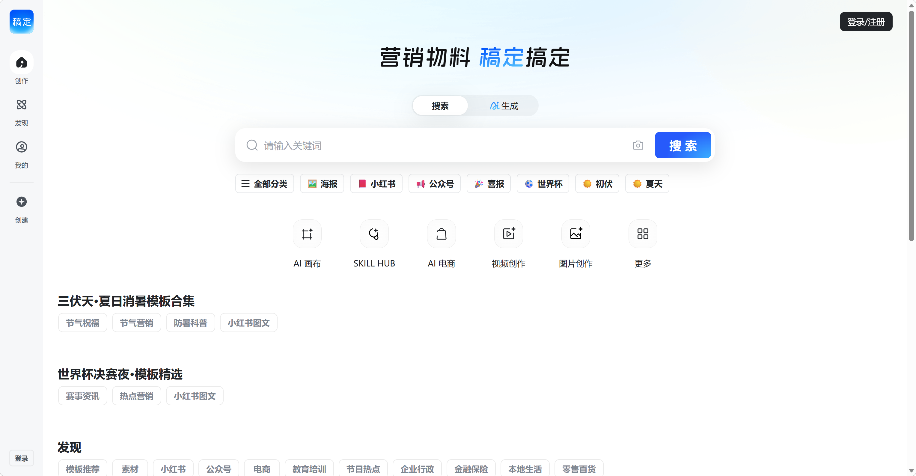Click the 创建 plus icon in sidebar
The width and height of the screenshot is (916, 476).
(x=21, y=201)
